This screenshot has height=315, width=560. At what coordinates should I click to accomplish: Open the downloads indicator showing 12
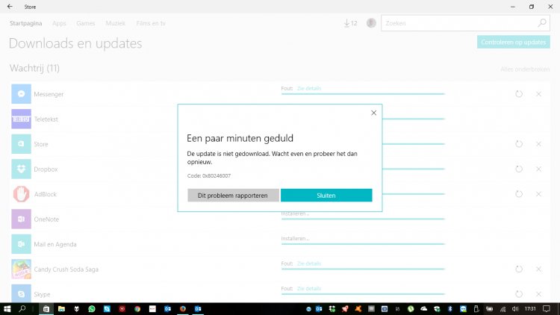tap(350, 23)
